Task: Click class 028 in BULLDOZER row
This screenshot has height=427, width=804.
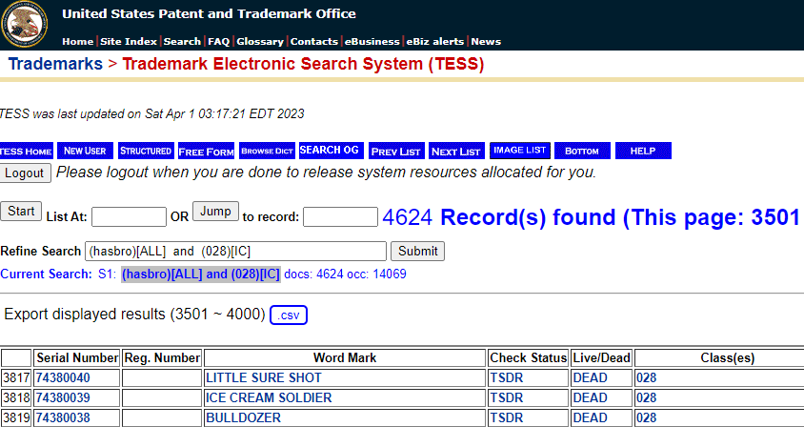Action: point(647,417)
